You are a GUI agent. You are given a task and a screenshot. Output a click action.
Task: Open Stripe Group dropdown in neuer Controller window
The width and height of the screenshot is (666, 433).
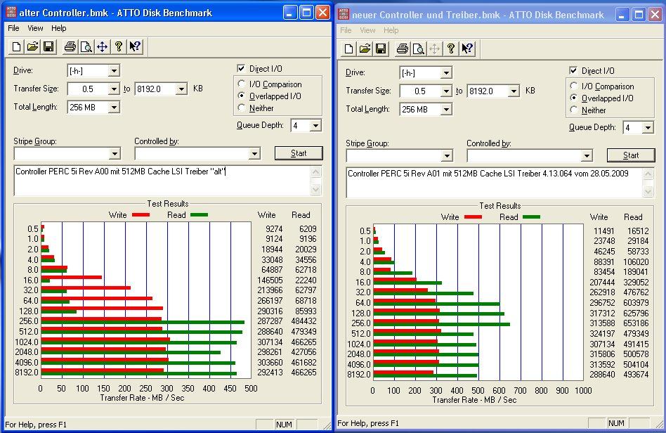coord(447,155)
